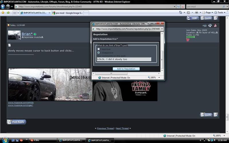
Task: Open the Windows Start orb
Action: [x=4, y=140]
